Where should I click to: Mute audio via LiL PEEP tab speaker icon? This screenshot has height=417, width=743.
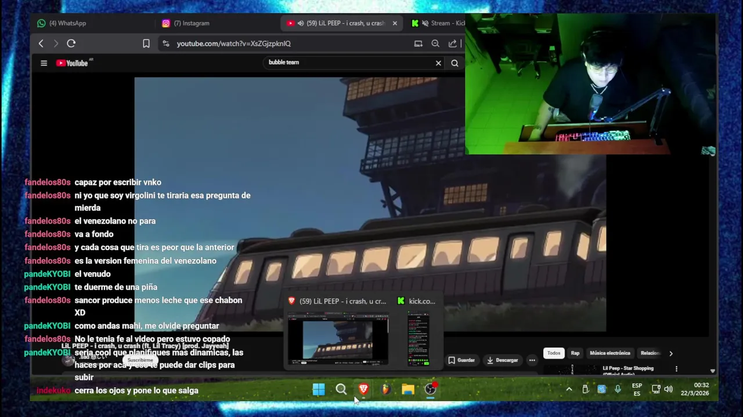pos(301,23)
